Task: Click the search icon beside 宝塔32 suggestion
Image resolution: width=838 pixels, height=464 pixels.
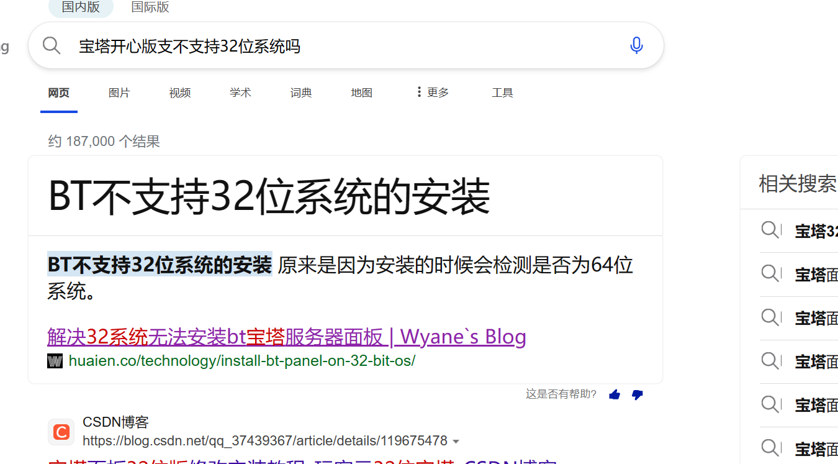Action: [770, 230]
